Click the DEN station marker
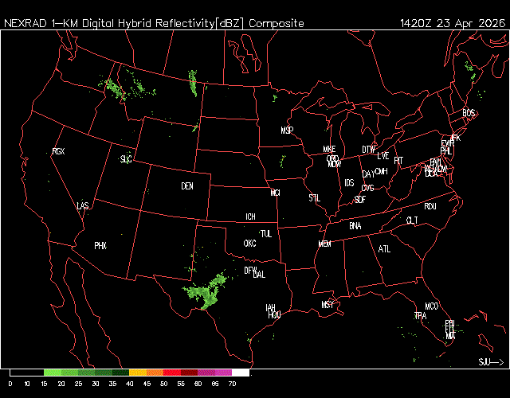 point(187,186)
